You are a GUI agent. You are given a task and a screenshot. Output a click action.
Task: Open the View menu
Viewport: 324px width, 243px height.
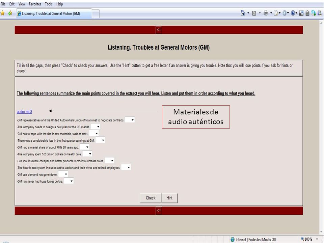pyautogui.click(x=22, y=4)
